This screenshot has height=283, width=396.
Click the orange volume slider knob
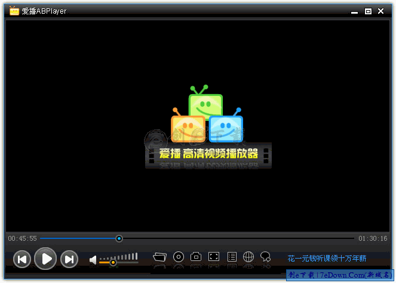(x=113, y=263)
